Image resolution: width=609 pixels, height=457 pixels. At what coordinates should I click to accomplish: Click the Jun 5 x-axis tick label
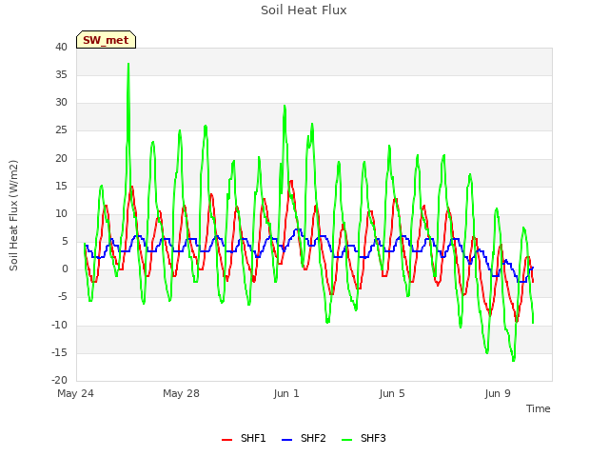point(392,393)
